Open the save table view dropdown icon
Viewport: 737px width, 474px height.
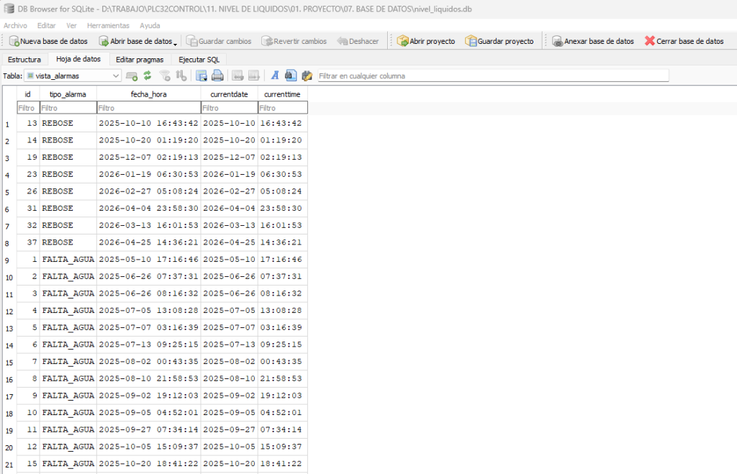(202, 76)
